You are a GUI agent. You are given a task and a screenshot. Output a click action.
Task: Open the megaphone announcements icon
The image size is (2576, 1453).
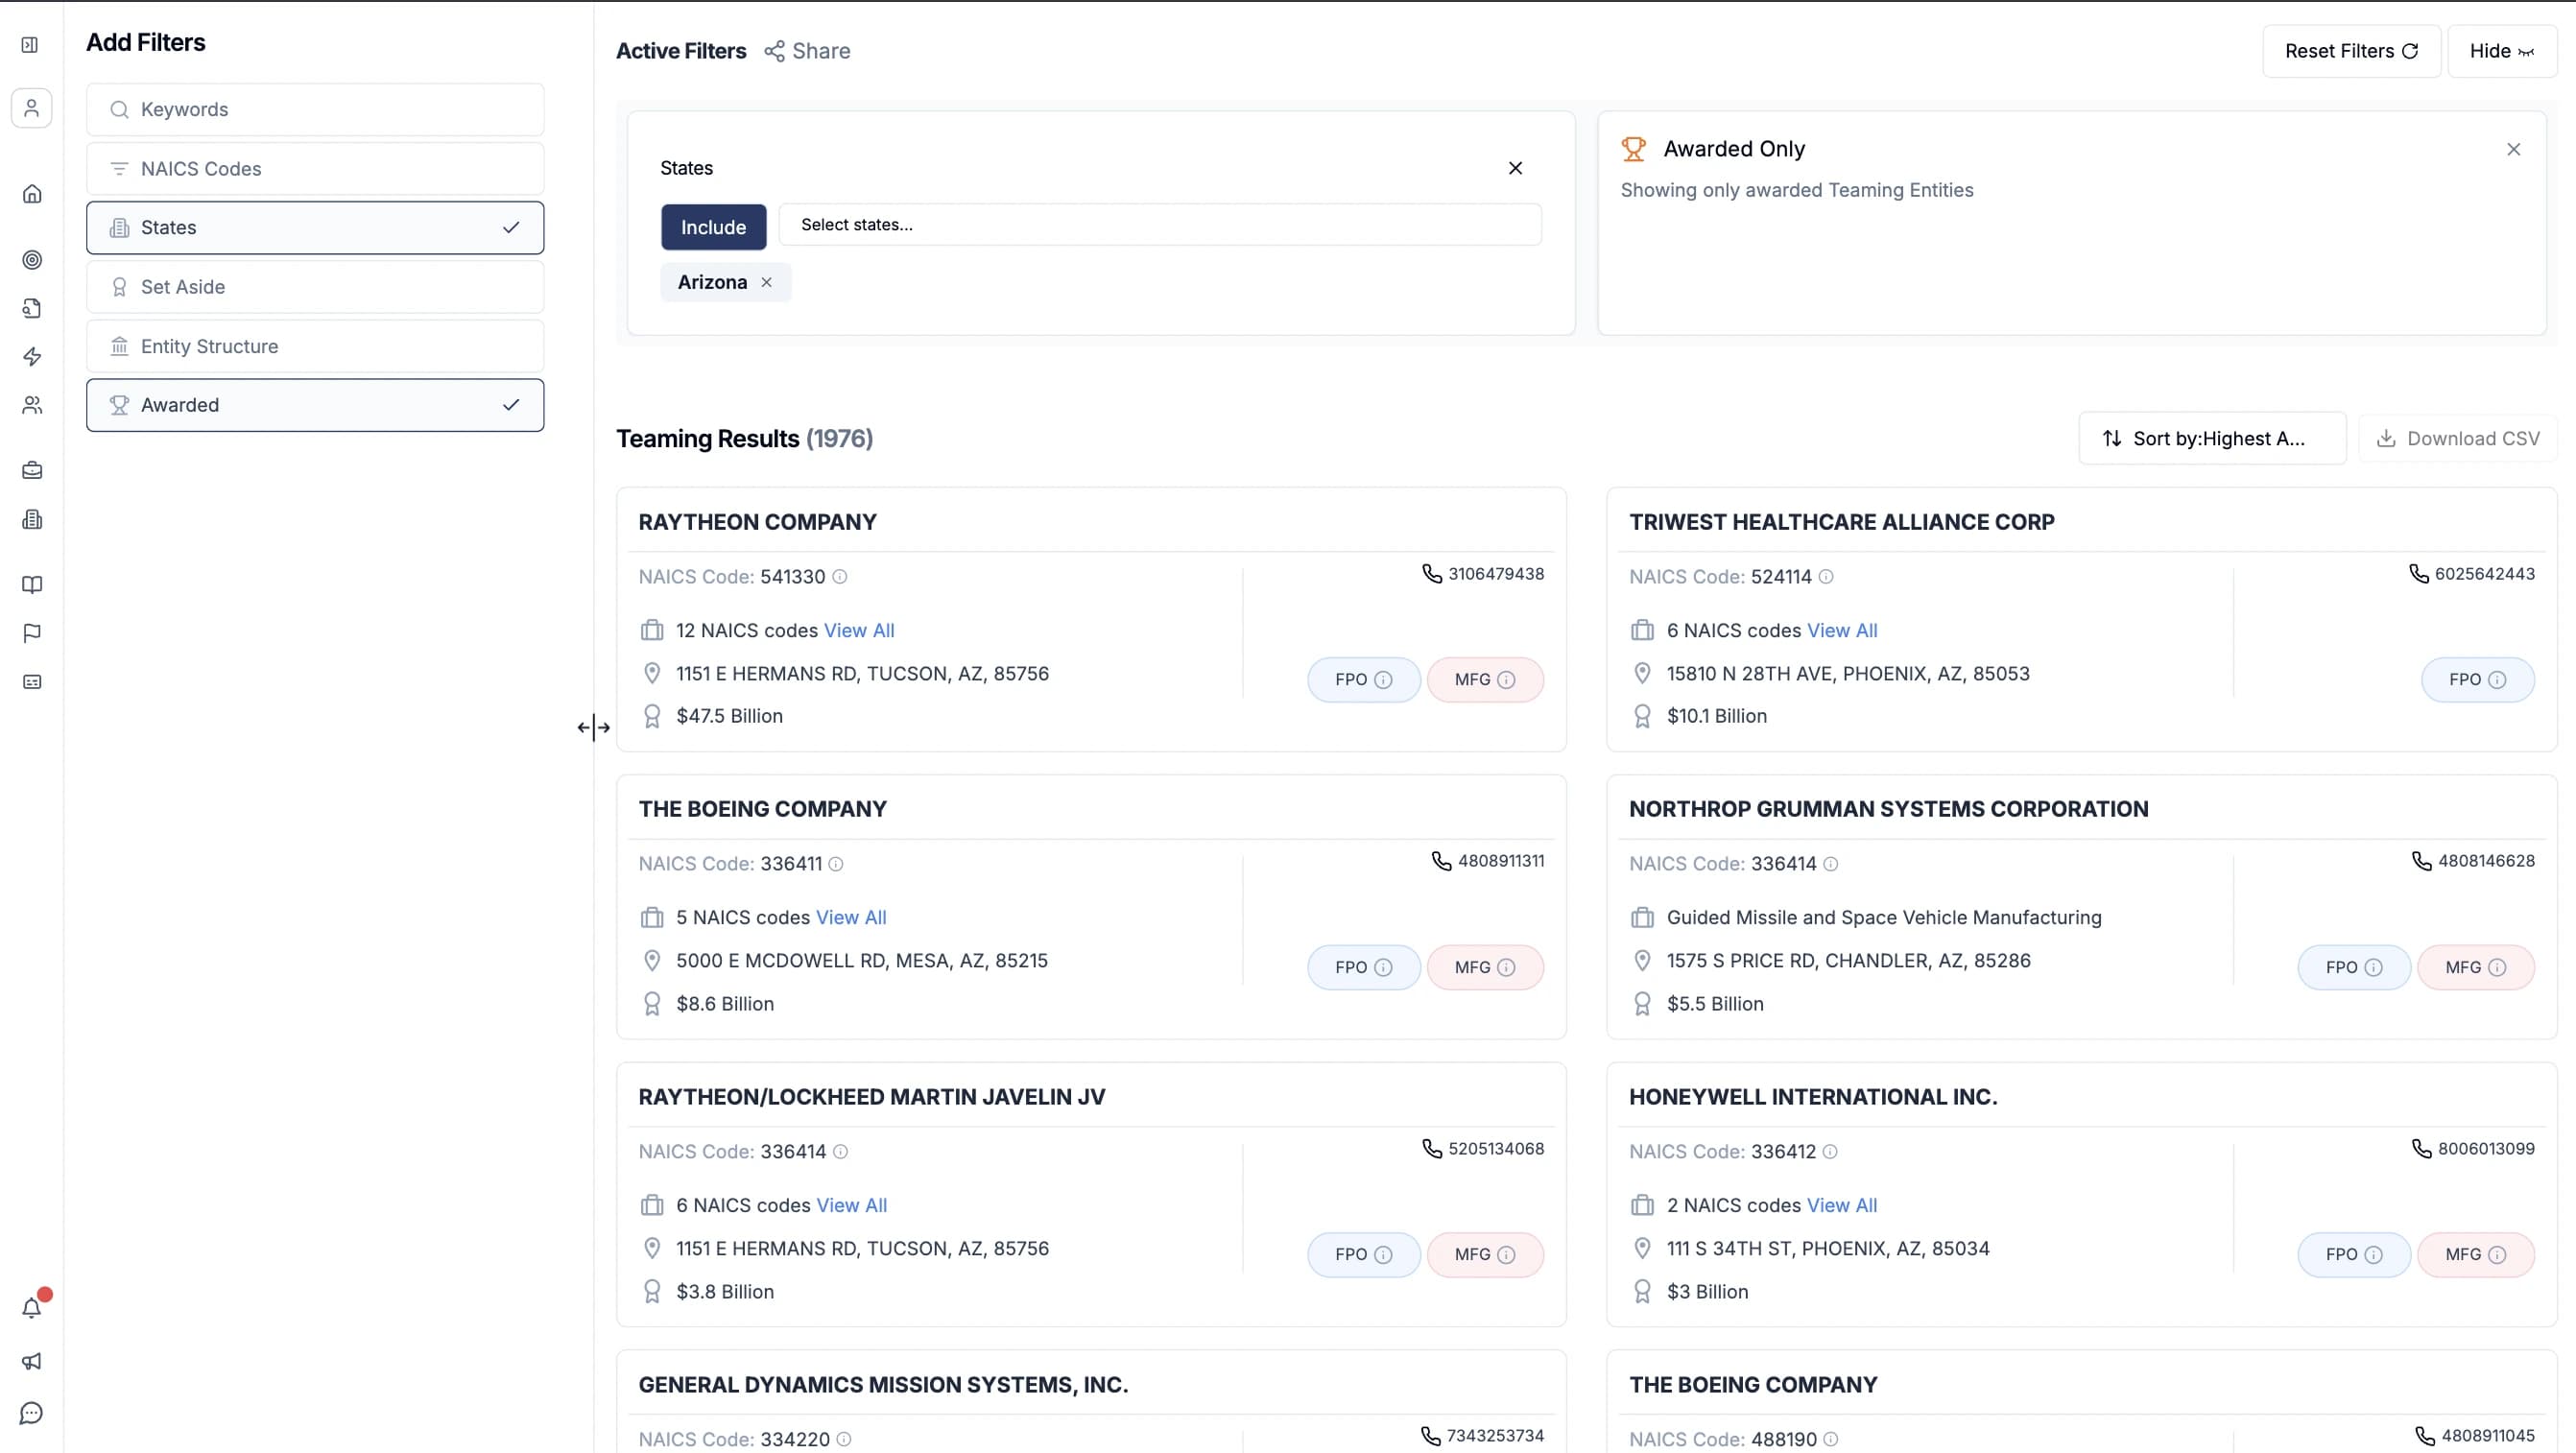tap(32, 1362)
